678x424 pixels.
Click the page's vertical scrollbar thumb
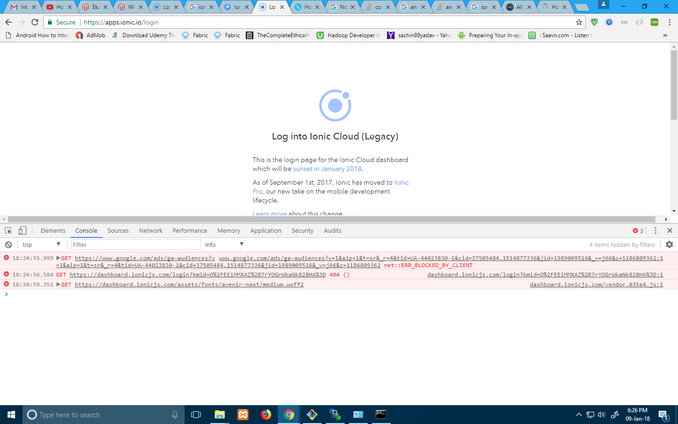point(674,85)
